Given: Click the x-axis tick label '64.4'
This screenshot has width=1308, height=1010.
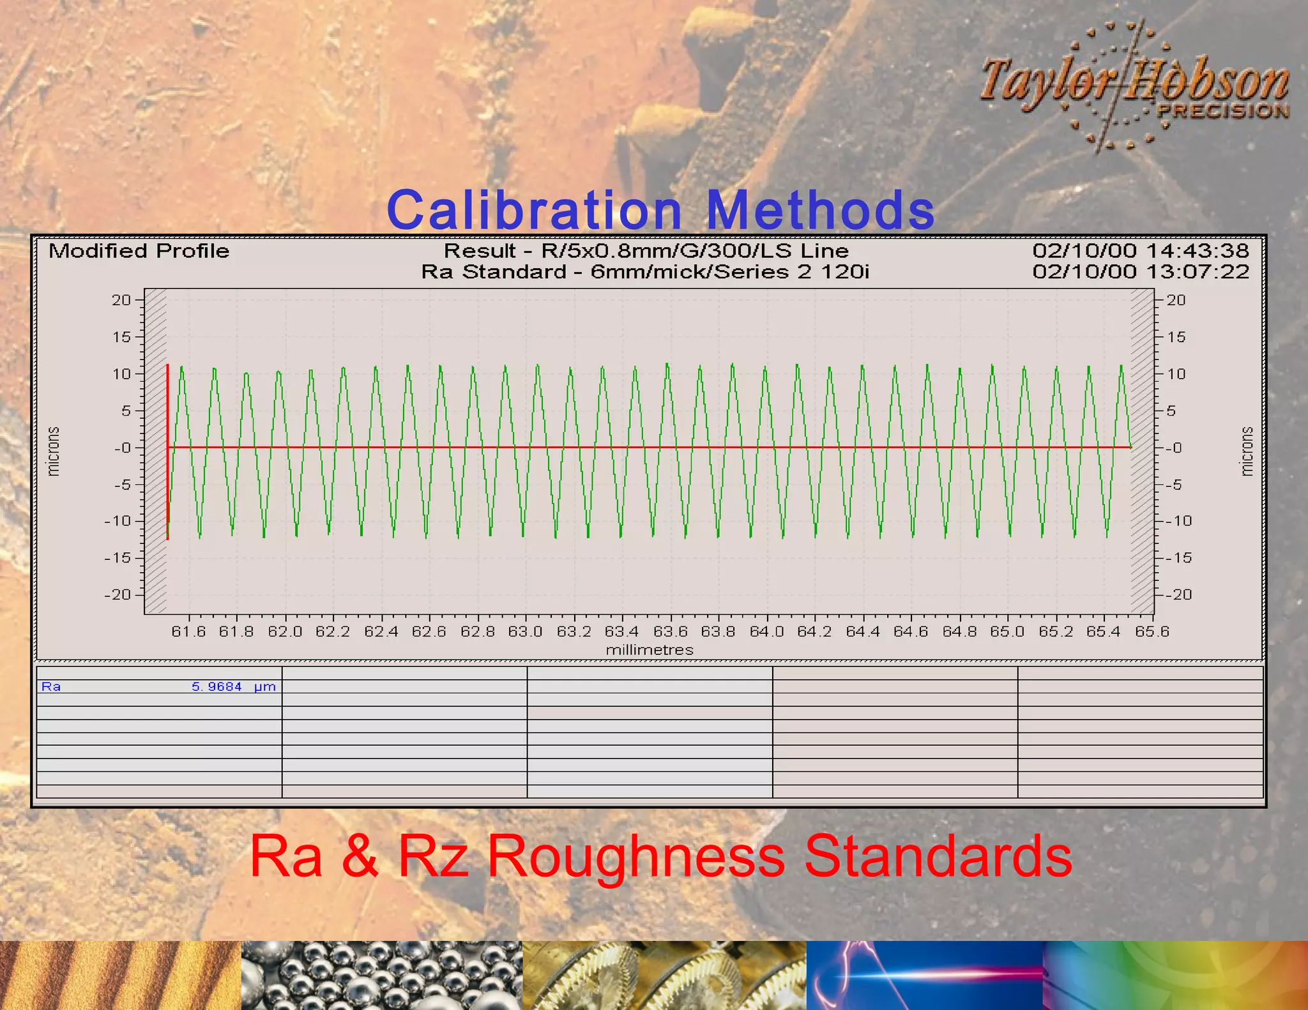Looking at the screenshot, I should (x=863, y=631).
